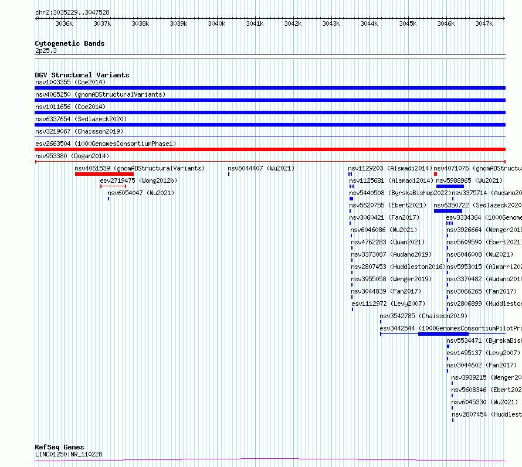Click the nsv3044839 (Fan2017) label
The image size is (522, 467).
coord(386,291)
